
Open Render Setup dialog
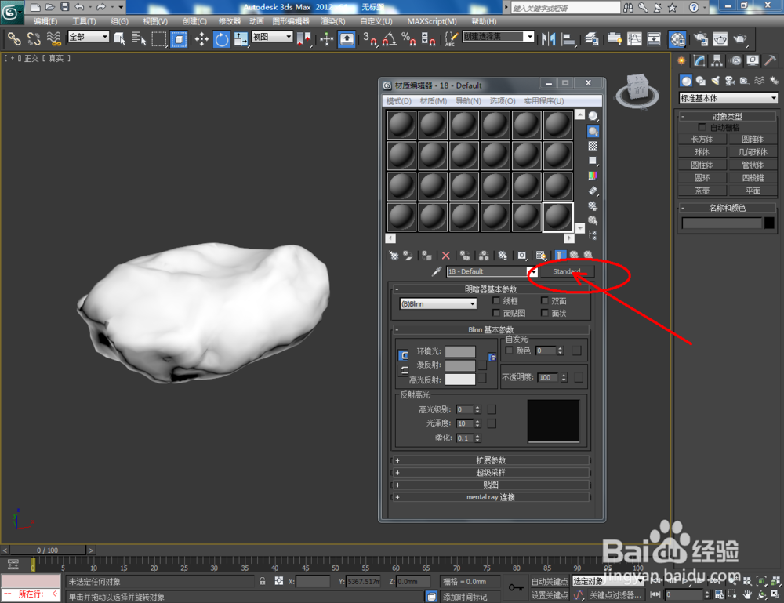coord(700,38)
